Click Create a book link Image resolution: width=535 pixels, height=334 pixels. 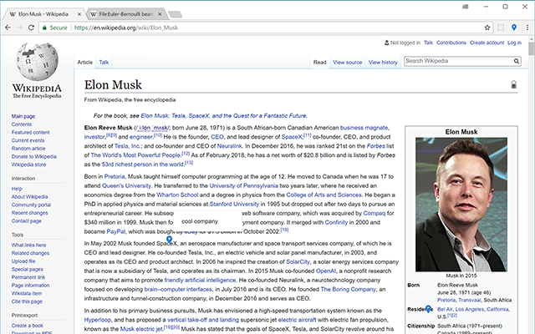(x=28, y=326)
